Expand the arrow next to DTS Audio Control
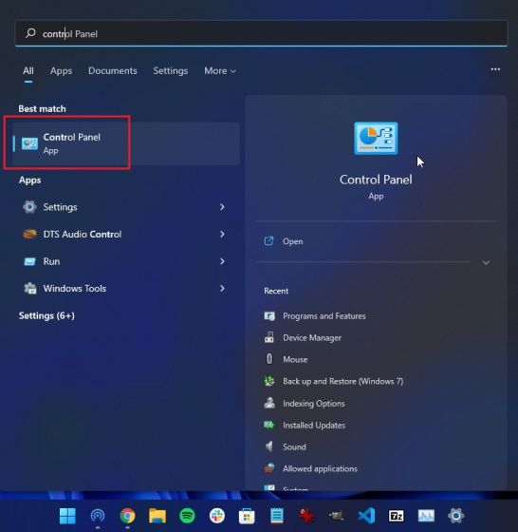The image size is (518, 532). [x=222, y=234]
